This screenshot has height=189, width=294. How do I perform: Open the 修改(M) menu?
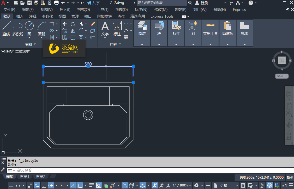(161, 10)
